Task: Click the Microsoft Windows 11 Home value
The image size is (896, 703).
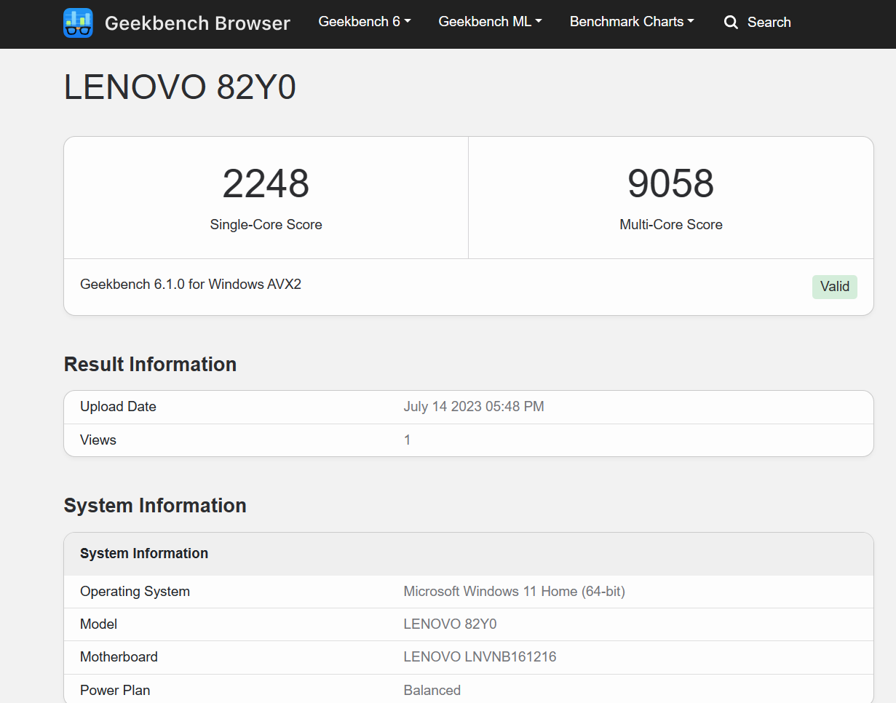Action: click(514, 592)
